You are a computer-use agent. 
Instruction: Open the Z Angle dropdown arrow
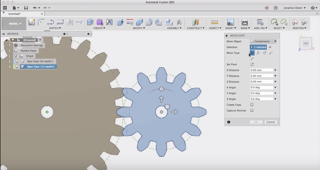[x=275, y=99]
